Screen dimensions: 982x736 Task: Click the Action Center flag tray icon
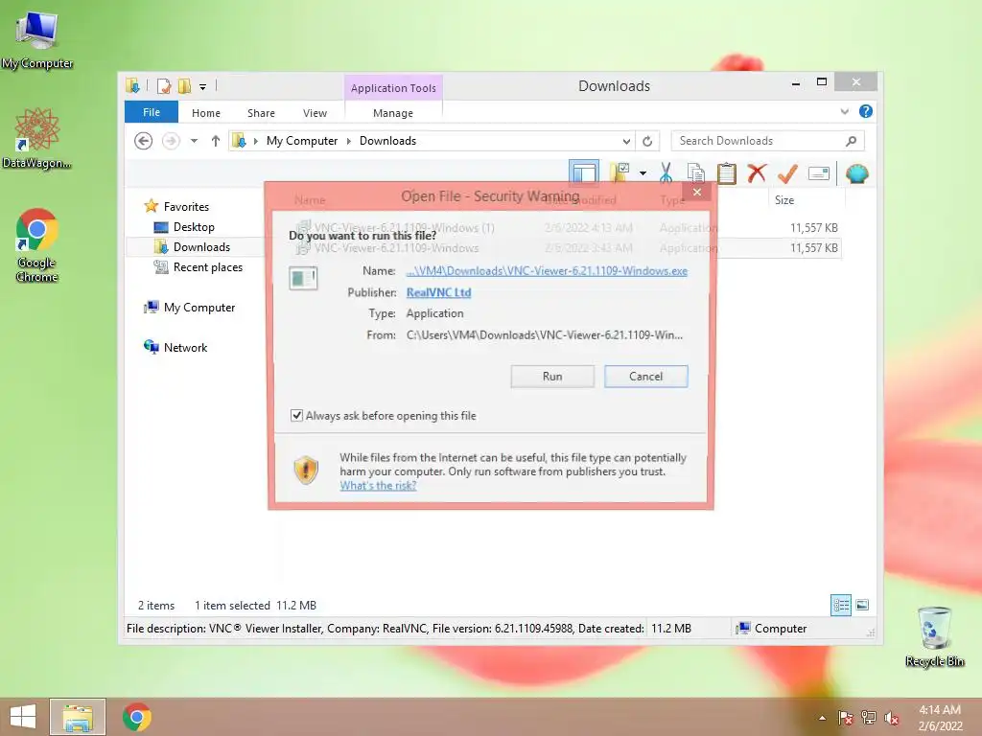[x=846, y=718]
